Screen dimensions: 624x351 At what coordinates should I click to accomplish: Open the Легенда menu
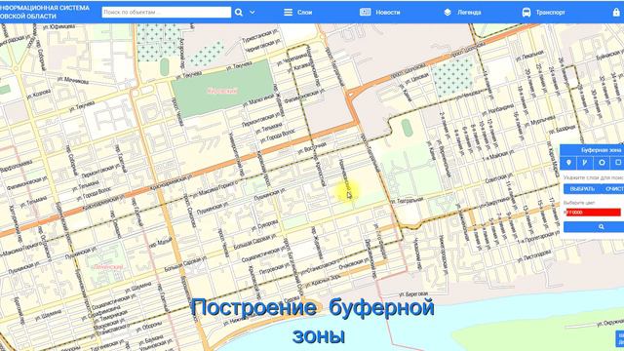tap(462, 13)
